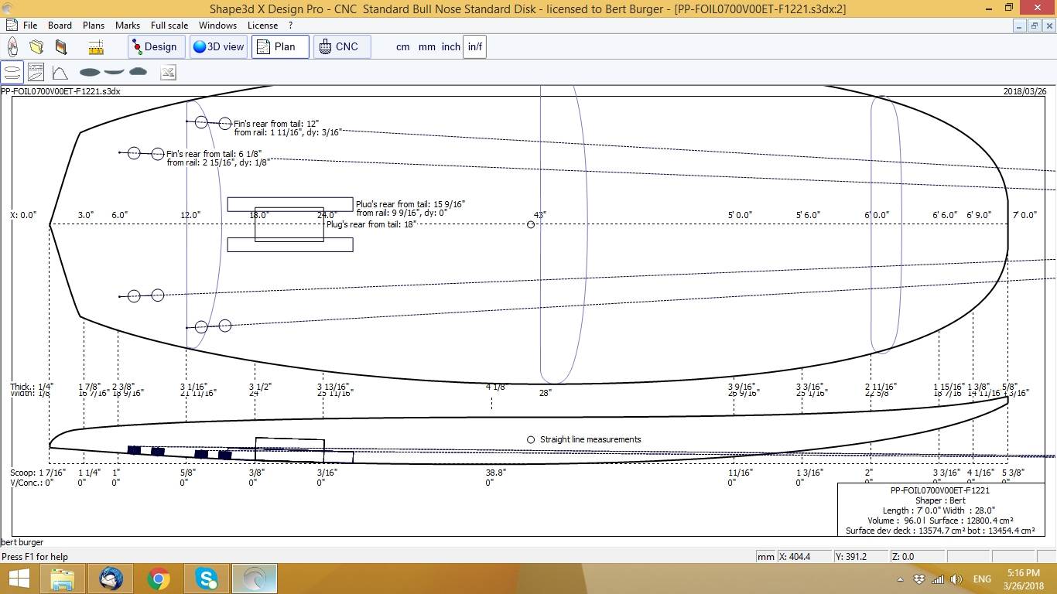The height and width of the screenshot is (594, 1057).
Task: Open Google Chrome from the taskbar
Action: tap(159, 579)
